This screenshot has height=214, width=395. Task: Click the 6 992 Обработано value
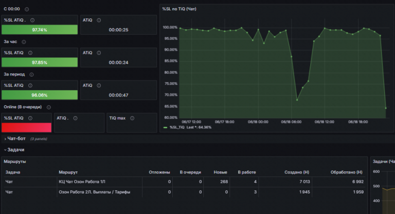click(358, 182)
